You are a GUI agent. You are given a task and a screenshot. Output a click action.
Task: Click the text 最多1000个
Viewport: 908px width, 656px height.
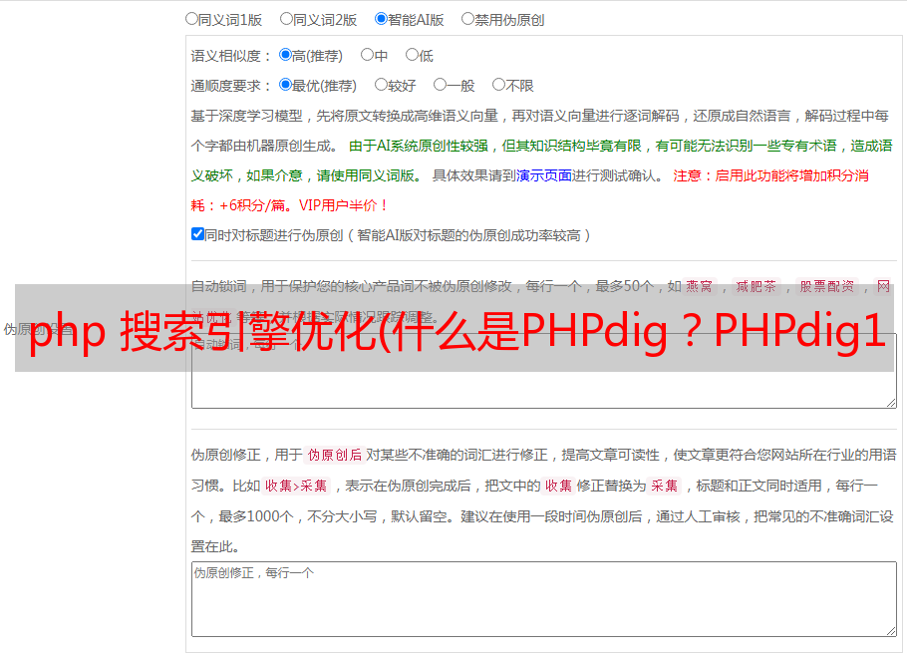pyautogui.click(x=255, y=516)
